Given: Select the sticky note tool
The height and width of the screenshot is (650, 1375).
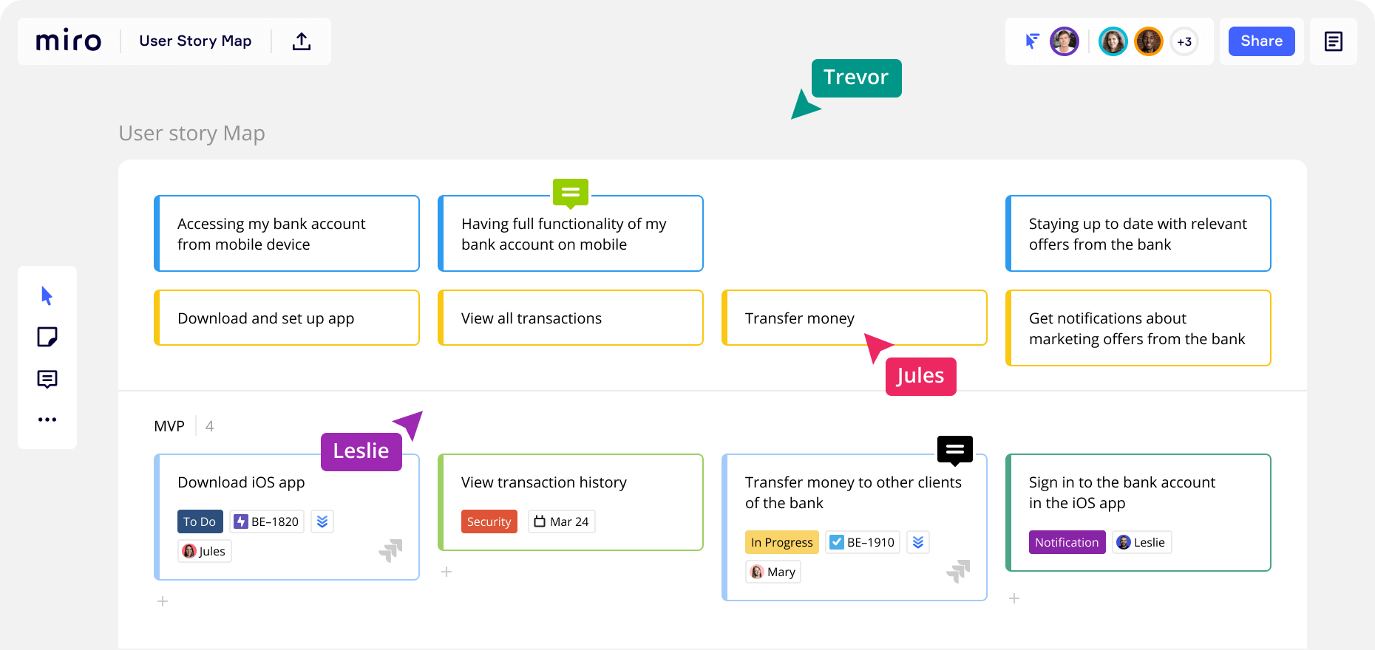Looking at the screenshot, I should pyautogui.click(x=47, y=338).
